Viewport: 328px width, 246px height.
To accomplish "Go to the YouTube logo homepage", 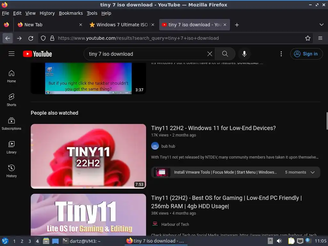I will pyautogui.click(x=37, y=54).
